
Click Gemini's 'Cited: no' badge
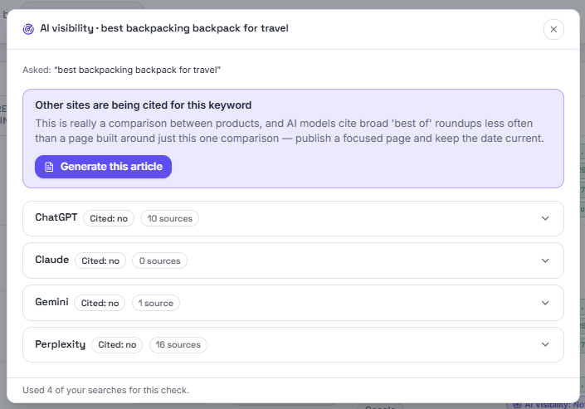point(100,303)
